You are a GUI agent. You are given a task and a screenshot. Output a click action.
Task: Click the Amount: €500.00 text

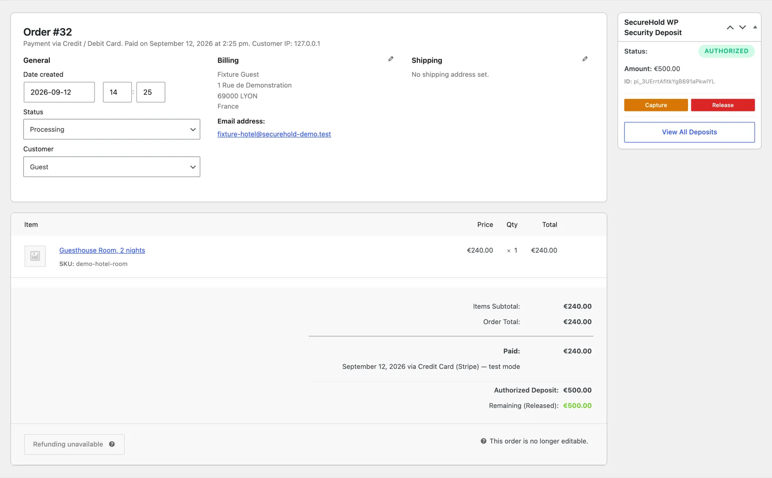coord(652,69)
